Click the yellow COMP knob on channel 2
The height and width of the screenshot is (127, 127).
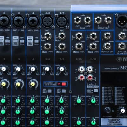[x=3, y=84]
